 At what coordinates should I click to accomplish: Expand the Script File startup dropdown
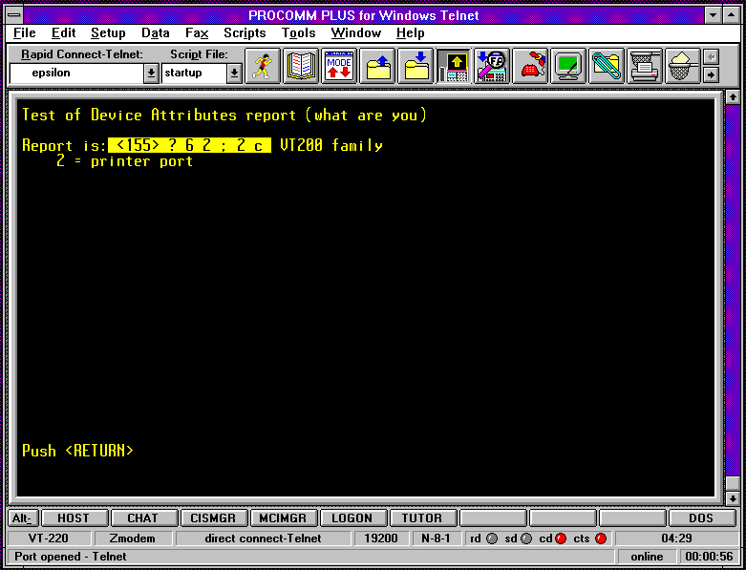tap(234, 74)
